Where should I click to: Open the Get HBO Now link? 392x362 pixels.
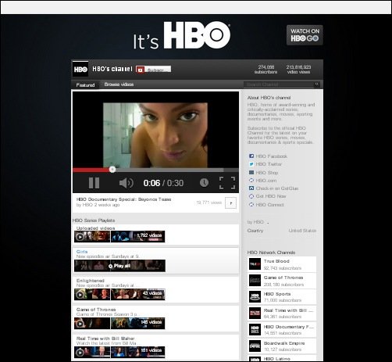pyautogui.click(x=271, y=196)
